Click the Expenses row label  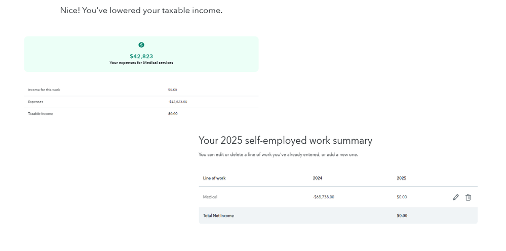[x=35, y=102]
